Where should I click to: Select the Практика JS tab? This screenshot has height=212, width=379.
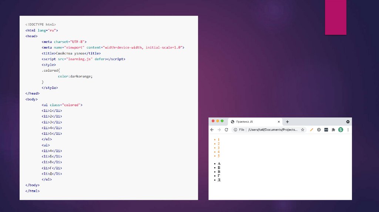pyautogui.click(x=255, y=122)
